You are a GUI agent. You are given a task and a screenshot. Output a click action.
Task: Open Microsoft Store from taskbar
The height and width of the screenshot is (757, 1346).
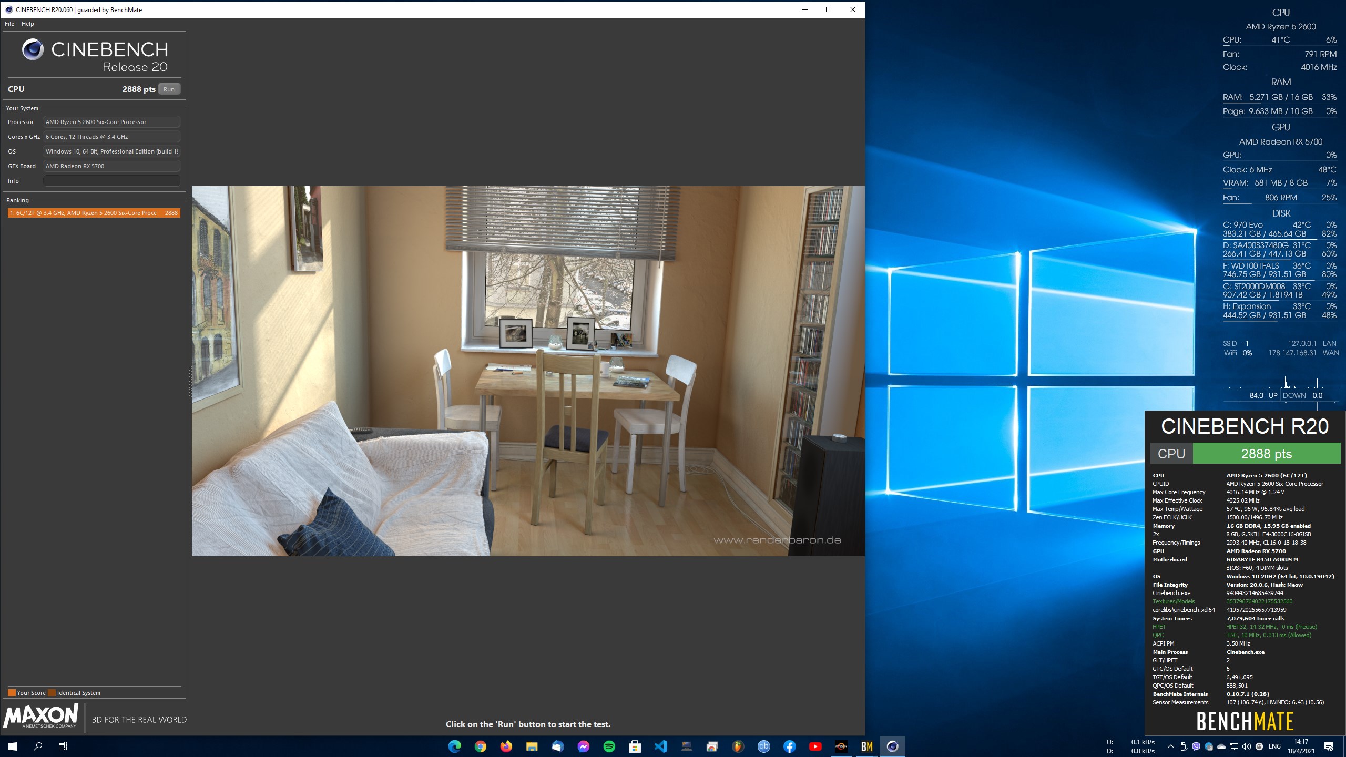click(x=635, y=746)
